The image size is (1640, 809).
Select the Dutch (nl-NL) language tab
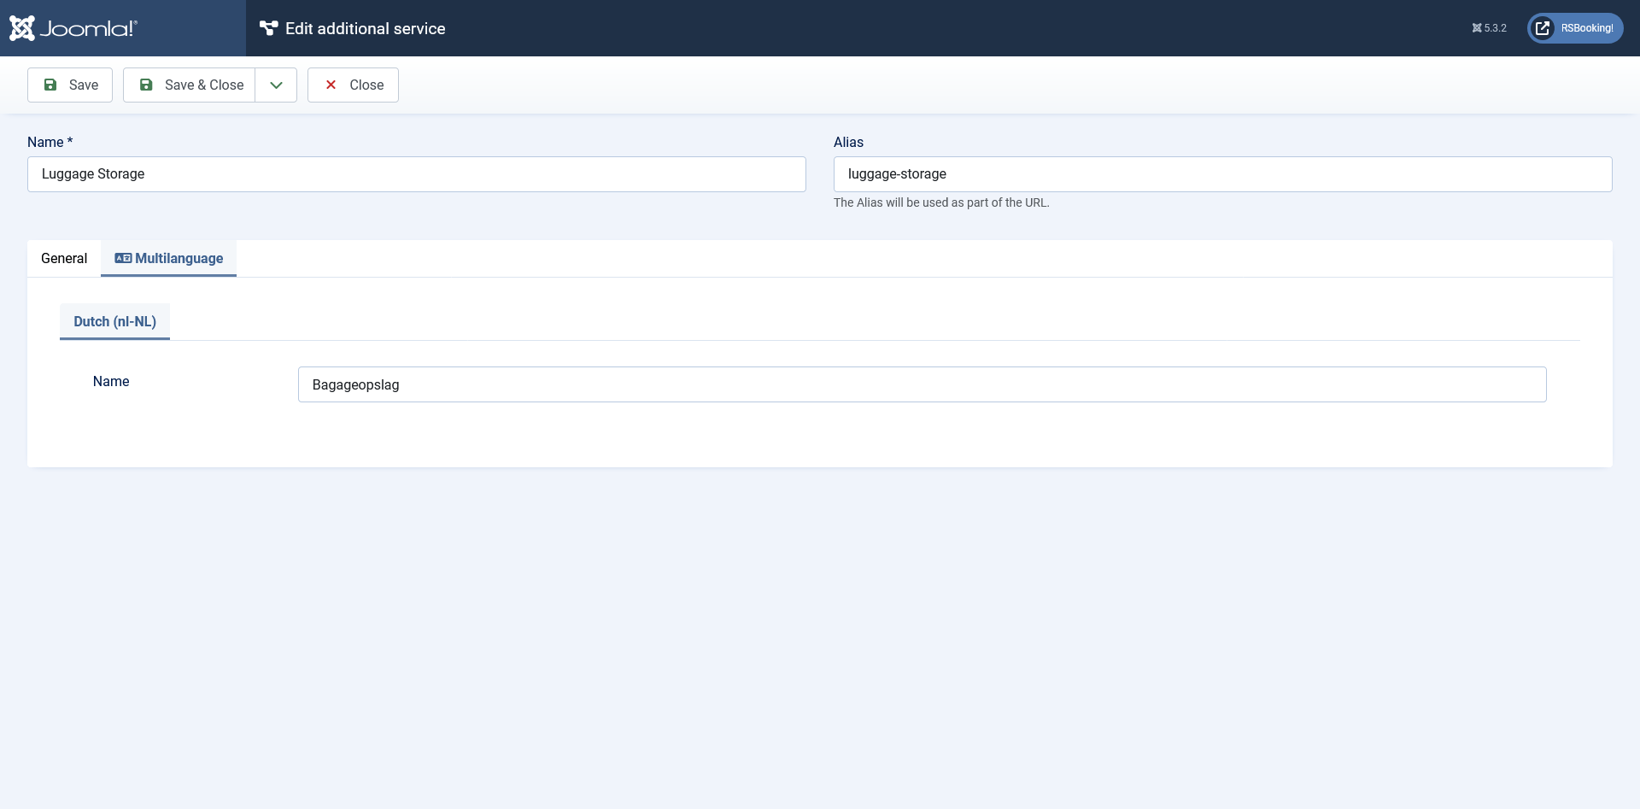click(114, 321)
